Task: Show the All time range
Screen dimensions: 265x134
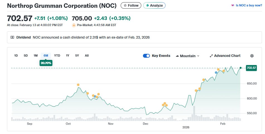Action: (x=87, y=55)
